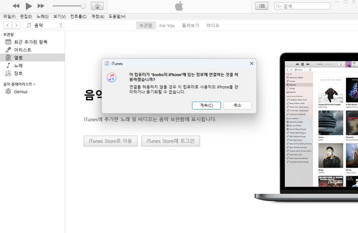This screenshot has height=233, width=358.
Task: Select 최근 추가된 항목 in sidebar
Action: tap(30, 42)
